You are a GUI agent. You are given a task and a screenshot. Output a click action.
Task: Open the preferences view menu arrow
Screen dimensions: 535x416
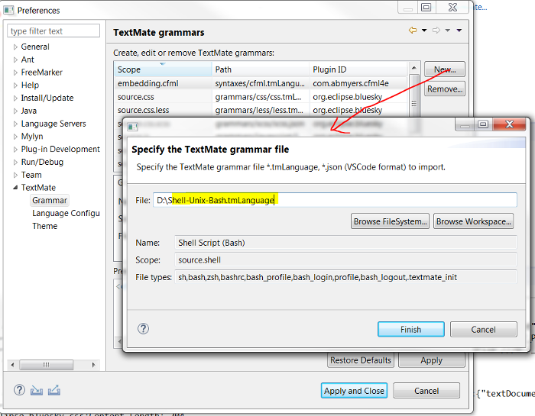coord(459,31)
